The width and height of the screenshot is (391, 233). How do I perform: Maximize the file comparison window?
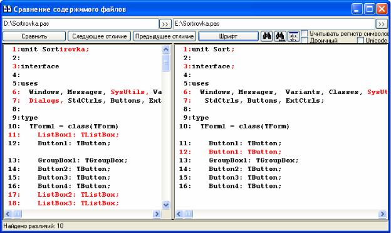pyautogui.click(x=370, y=9)
